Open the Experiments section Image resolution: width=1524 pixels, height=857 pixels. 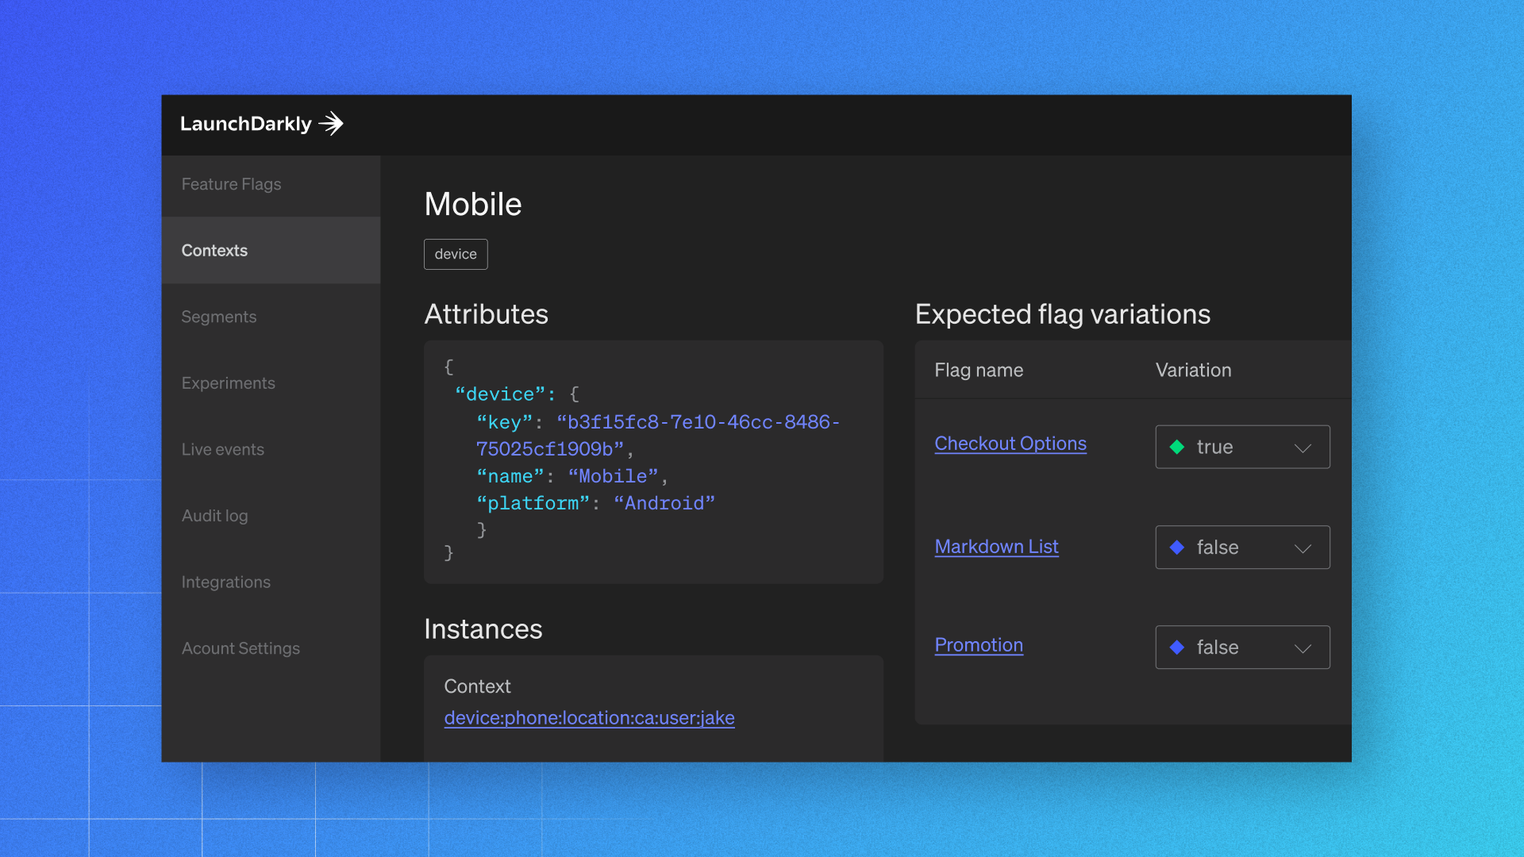[228, 383]
